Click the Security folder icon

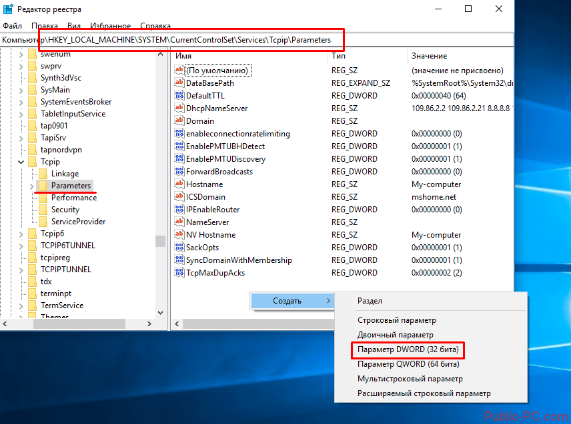point(42,210)
